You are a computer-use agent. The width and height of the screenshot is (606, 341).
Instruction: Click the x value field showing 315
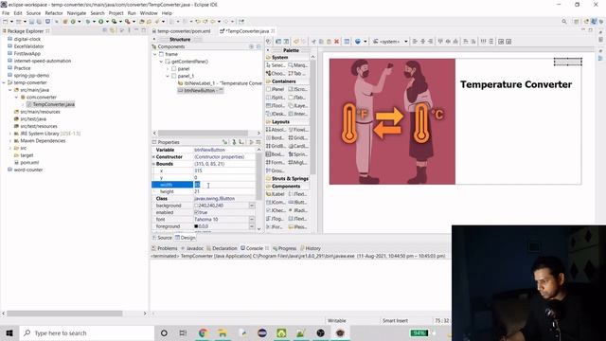tap(224, 170)
